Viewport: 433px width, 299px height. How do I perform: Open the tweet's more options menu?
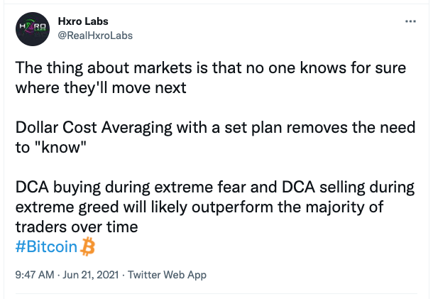click(410, 21)
